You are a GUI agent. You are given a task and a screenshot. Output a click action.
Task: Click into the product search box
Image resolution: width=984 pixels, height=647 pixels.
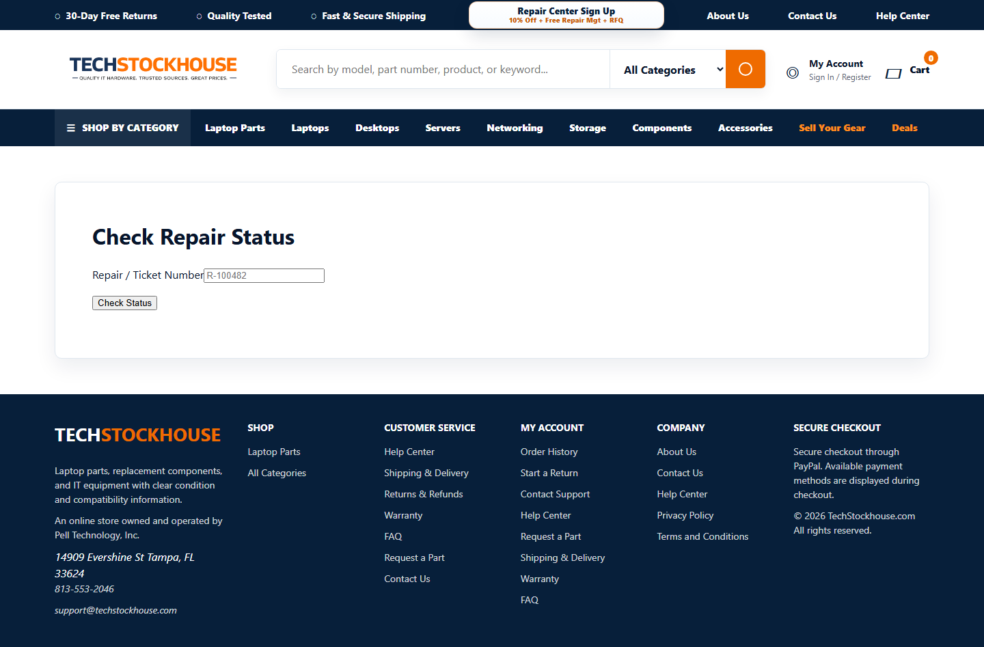tap(443, 69)
